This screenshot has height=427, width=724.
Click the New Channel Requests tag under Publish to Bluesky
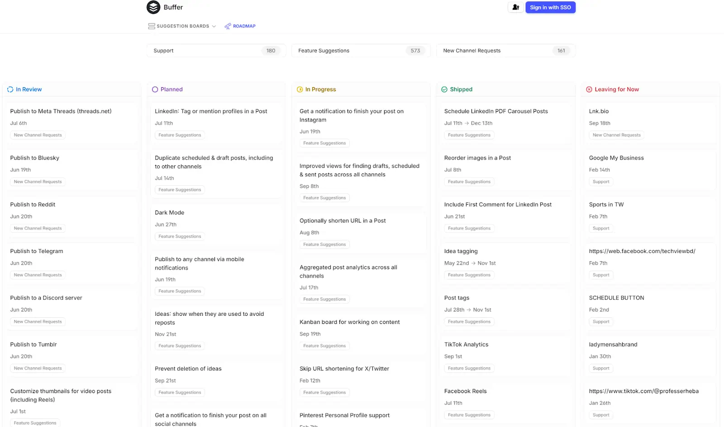pyautogui.click(x=38, y=182)
